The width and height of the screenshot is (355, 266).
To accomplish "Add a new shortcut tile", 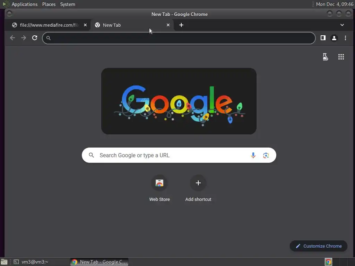I will 198,188.
